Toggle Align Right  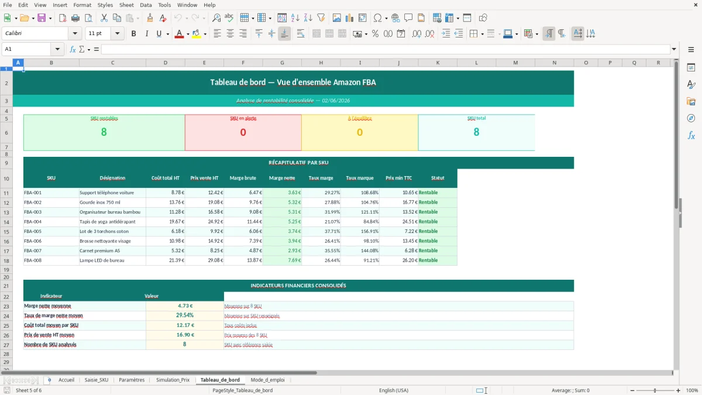243,34
